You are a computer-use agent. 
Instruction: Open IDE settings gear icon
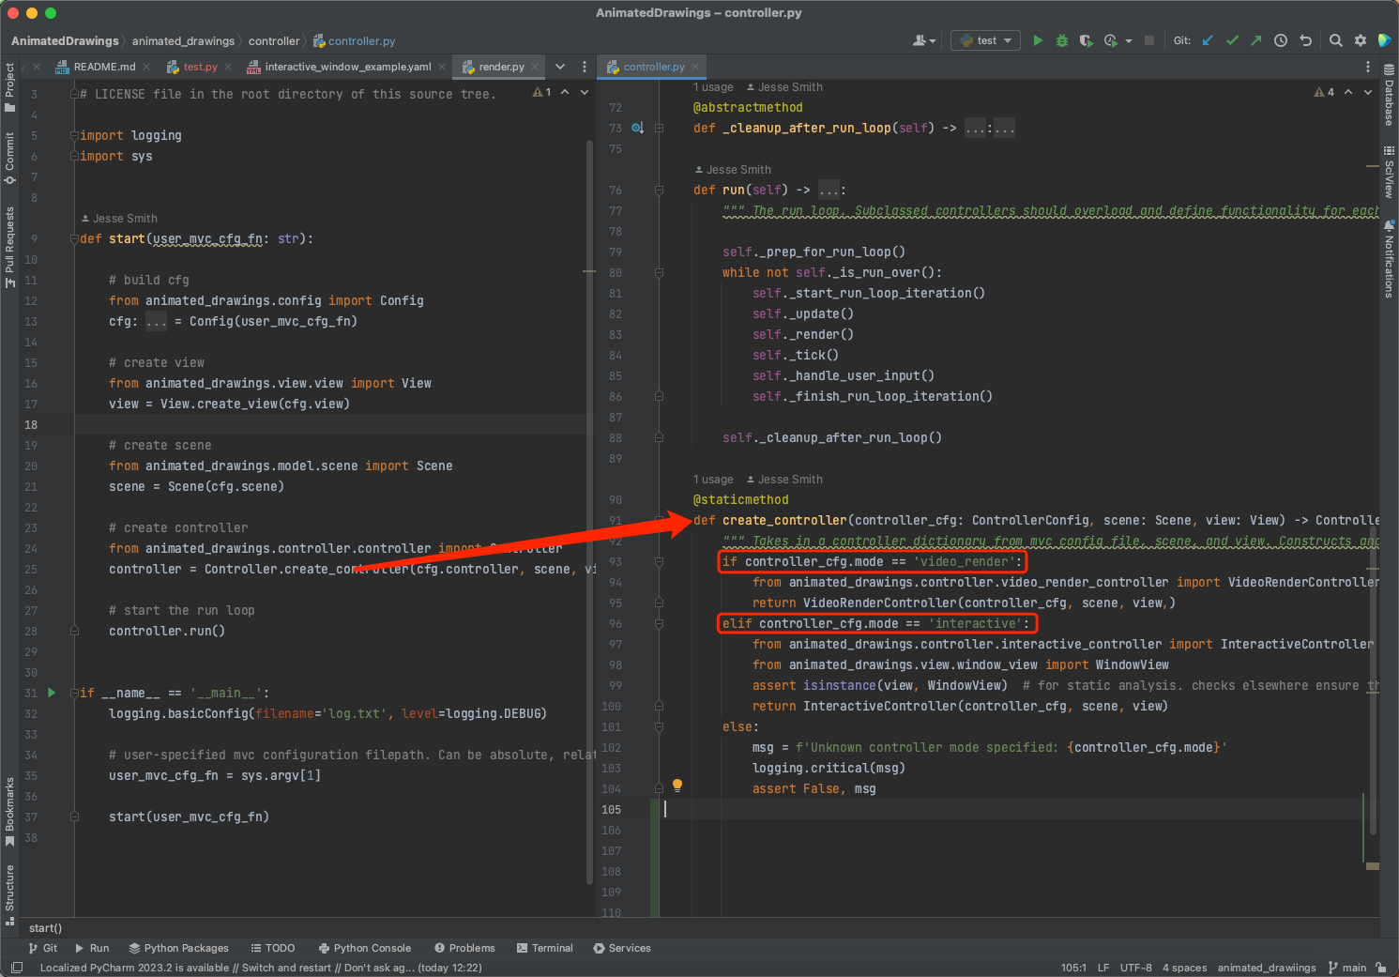[1361, 40]
